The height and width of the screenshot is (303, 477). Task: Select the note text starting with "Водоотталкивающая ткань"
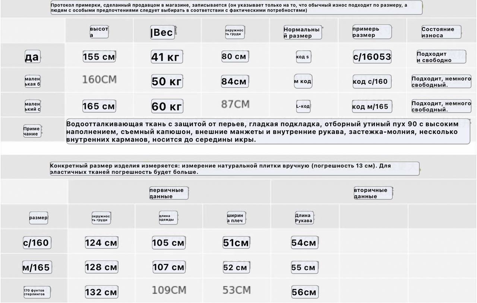[x=268, y=131]
